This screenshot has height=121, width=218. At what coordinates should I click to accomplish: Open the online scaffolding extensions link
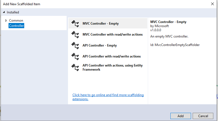108,97
